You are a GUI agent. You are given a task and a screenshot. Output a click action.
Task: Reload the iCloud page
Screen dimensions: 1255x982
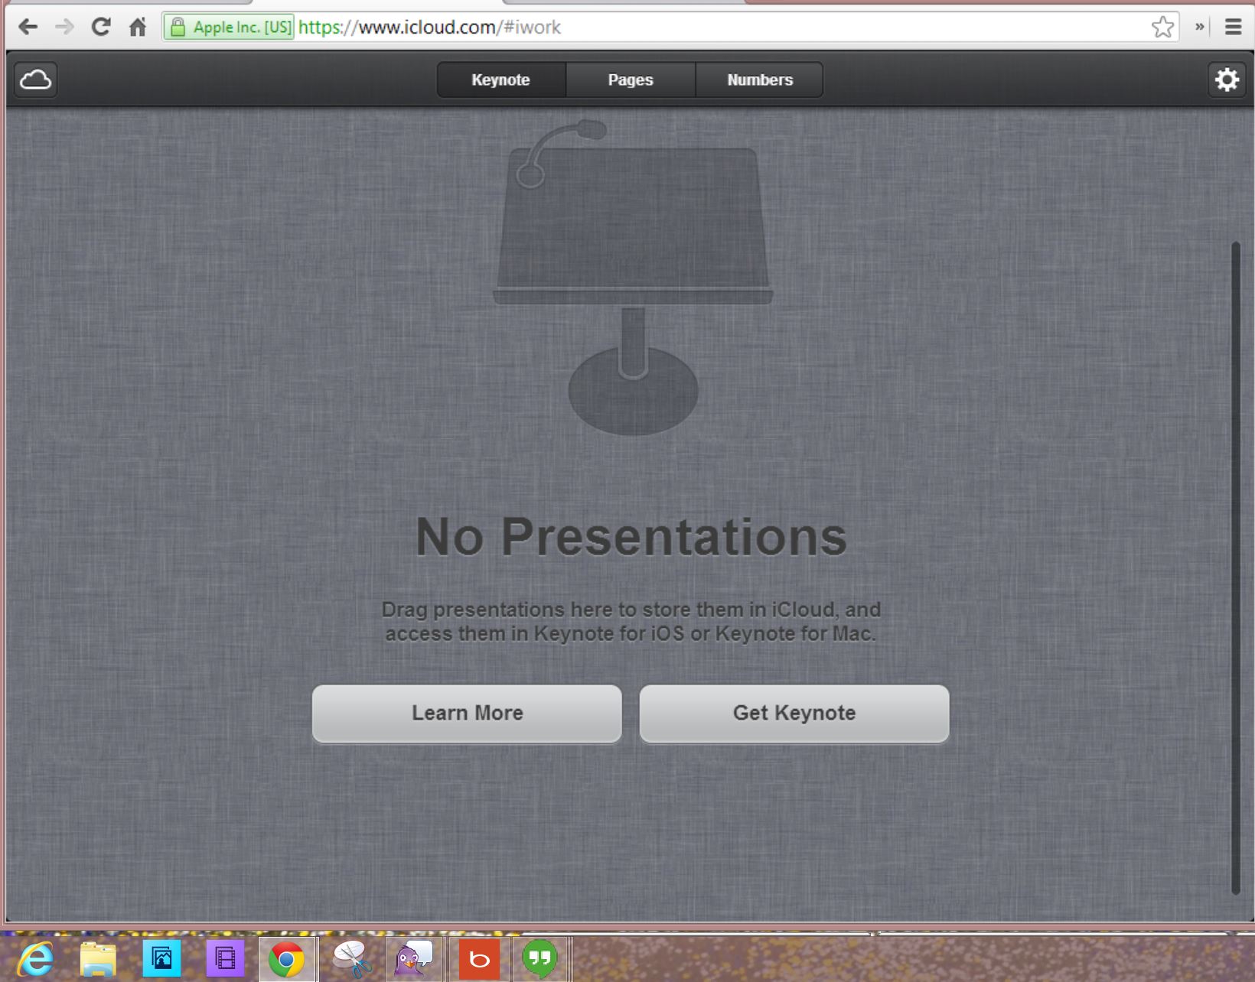click(x=101, y=28)
